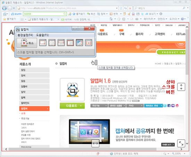Click the browser Forward button

click(10, 8)
